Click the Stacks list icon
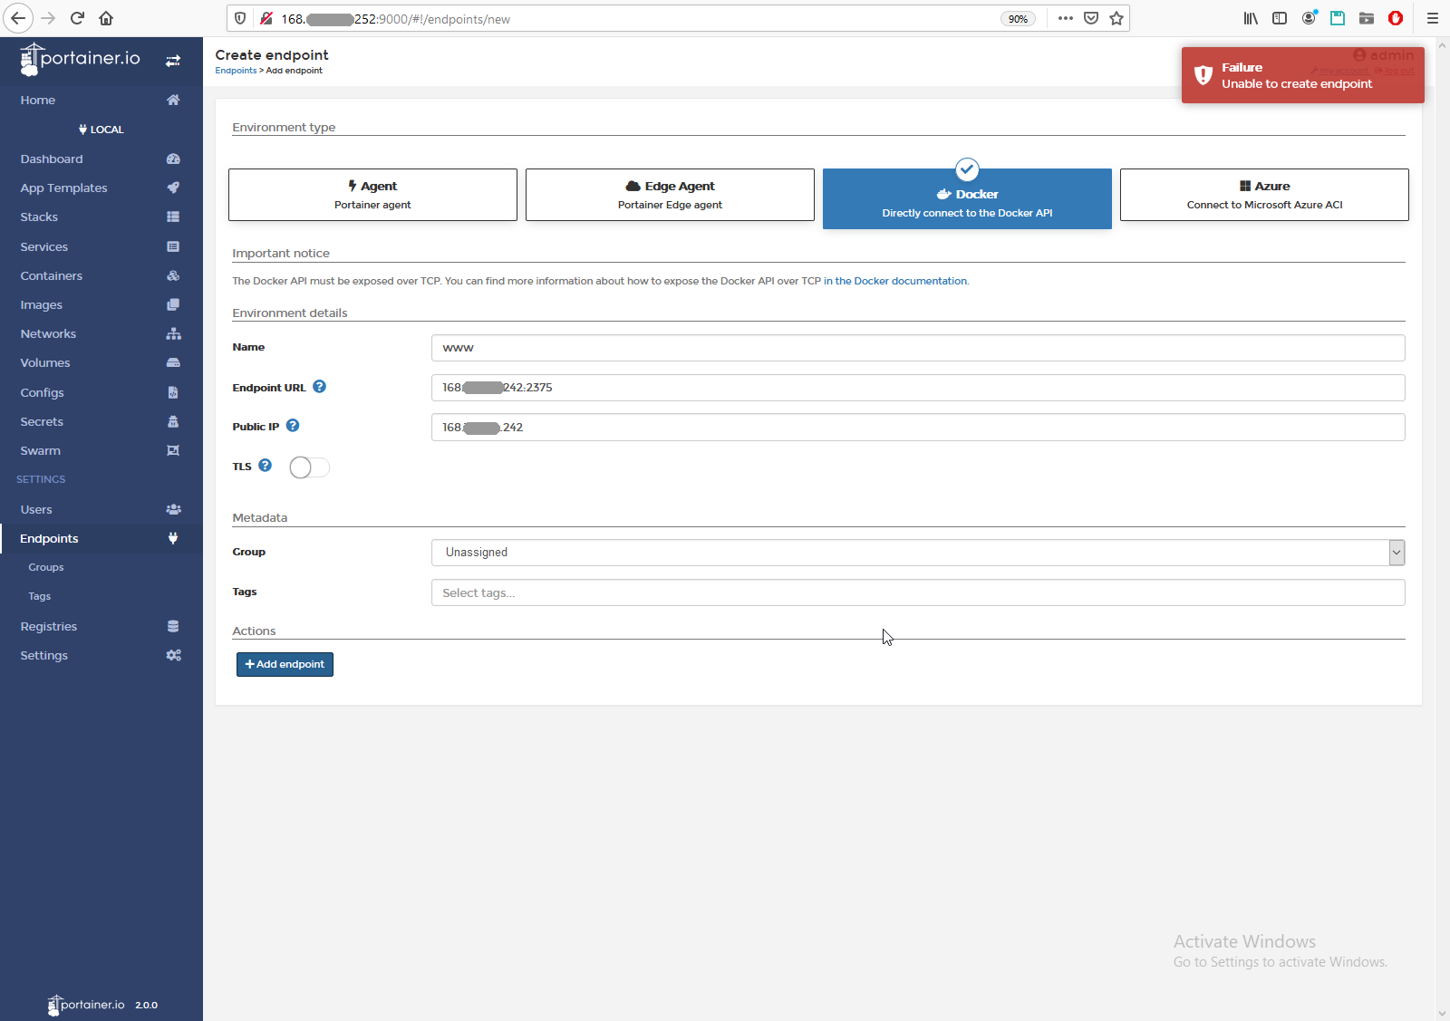 click(x=173, y=217)
